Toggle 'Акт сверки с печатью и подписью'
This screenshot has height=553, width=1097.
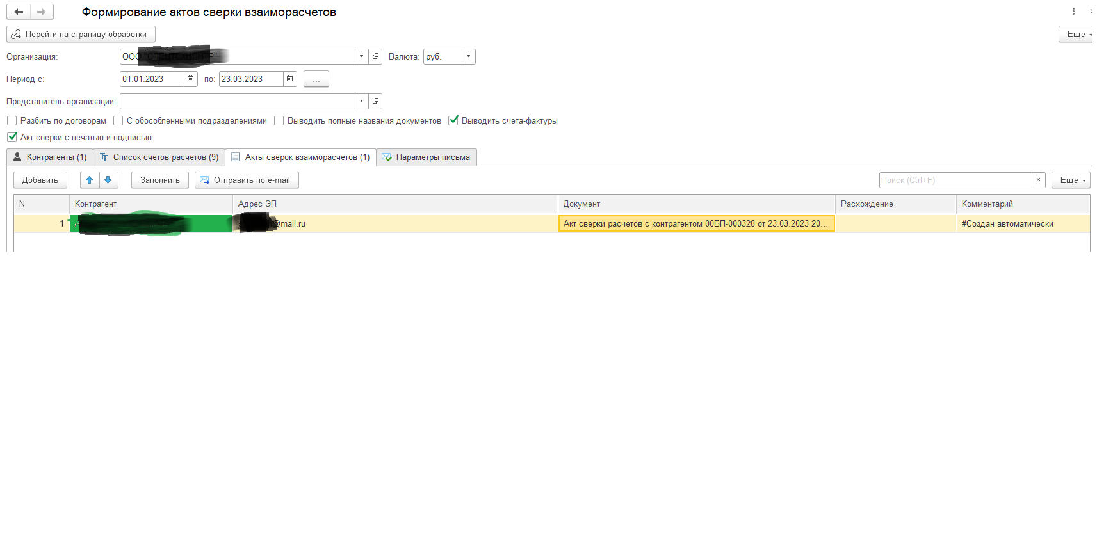tap(12, 137)
